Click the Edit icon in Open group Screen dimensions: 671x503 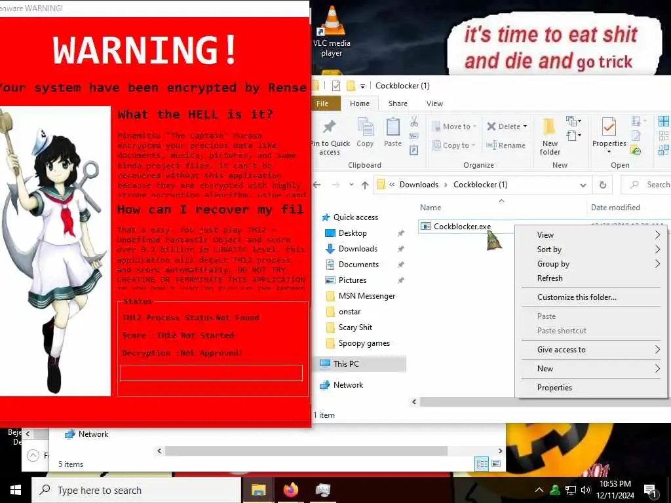click(x=636, y=136)
